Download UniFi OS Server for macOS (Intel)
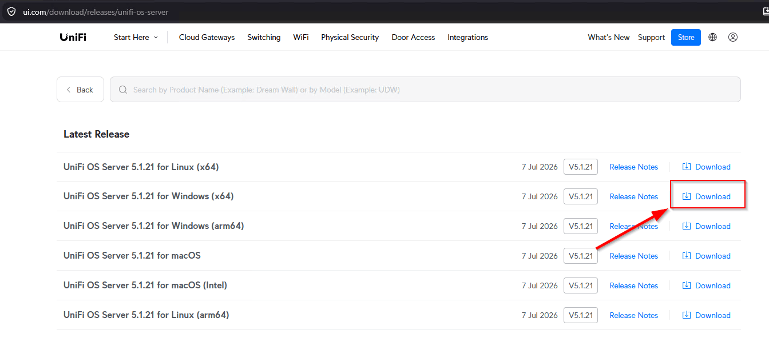 (x=707, y=285)
